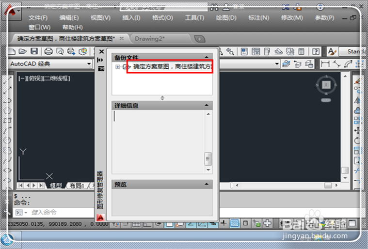Open a drawing file via the Open folder icon

23,51
